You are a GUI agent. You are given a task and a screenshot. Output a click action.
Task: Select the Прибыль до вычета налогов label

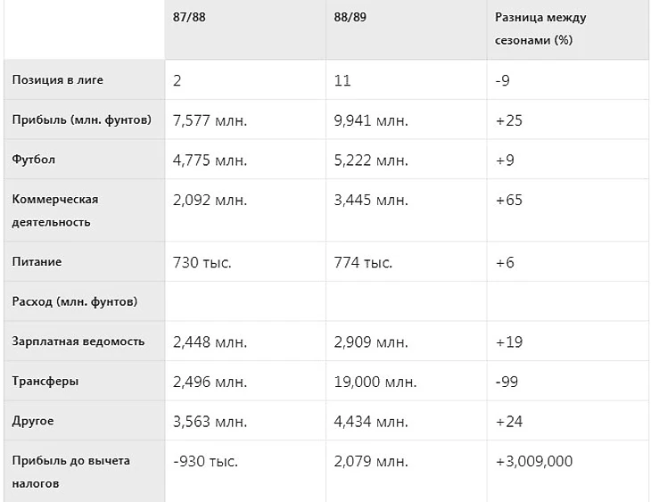[x=71, y=472]
